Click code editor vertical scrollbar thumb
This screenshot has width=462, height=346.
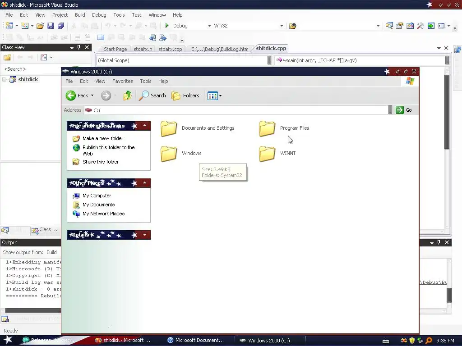pos(447,112)
